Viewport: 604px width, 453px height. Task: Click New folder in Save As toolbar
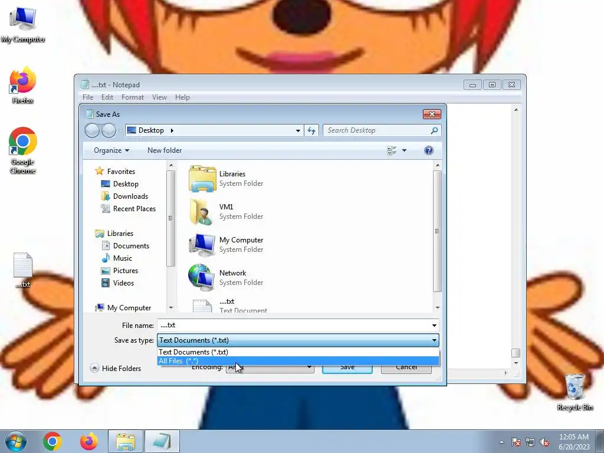point(165,150)
